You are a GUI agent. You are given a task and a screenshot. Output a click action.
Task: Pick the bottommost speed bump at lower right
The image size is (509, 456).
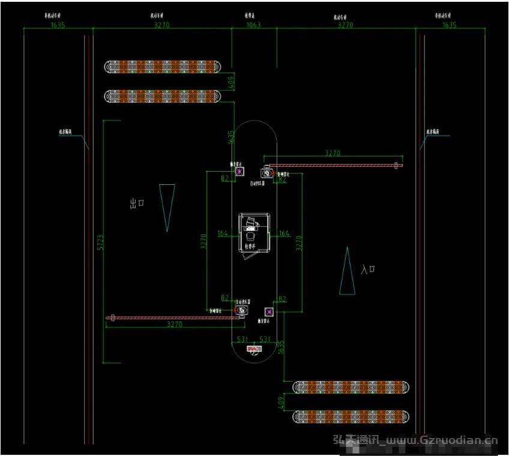click(x=351, y=416)
